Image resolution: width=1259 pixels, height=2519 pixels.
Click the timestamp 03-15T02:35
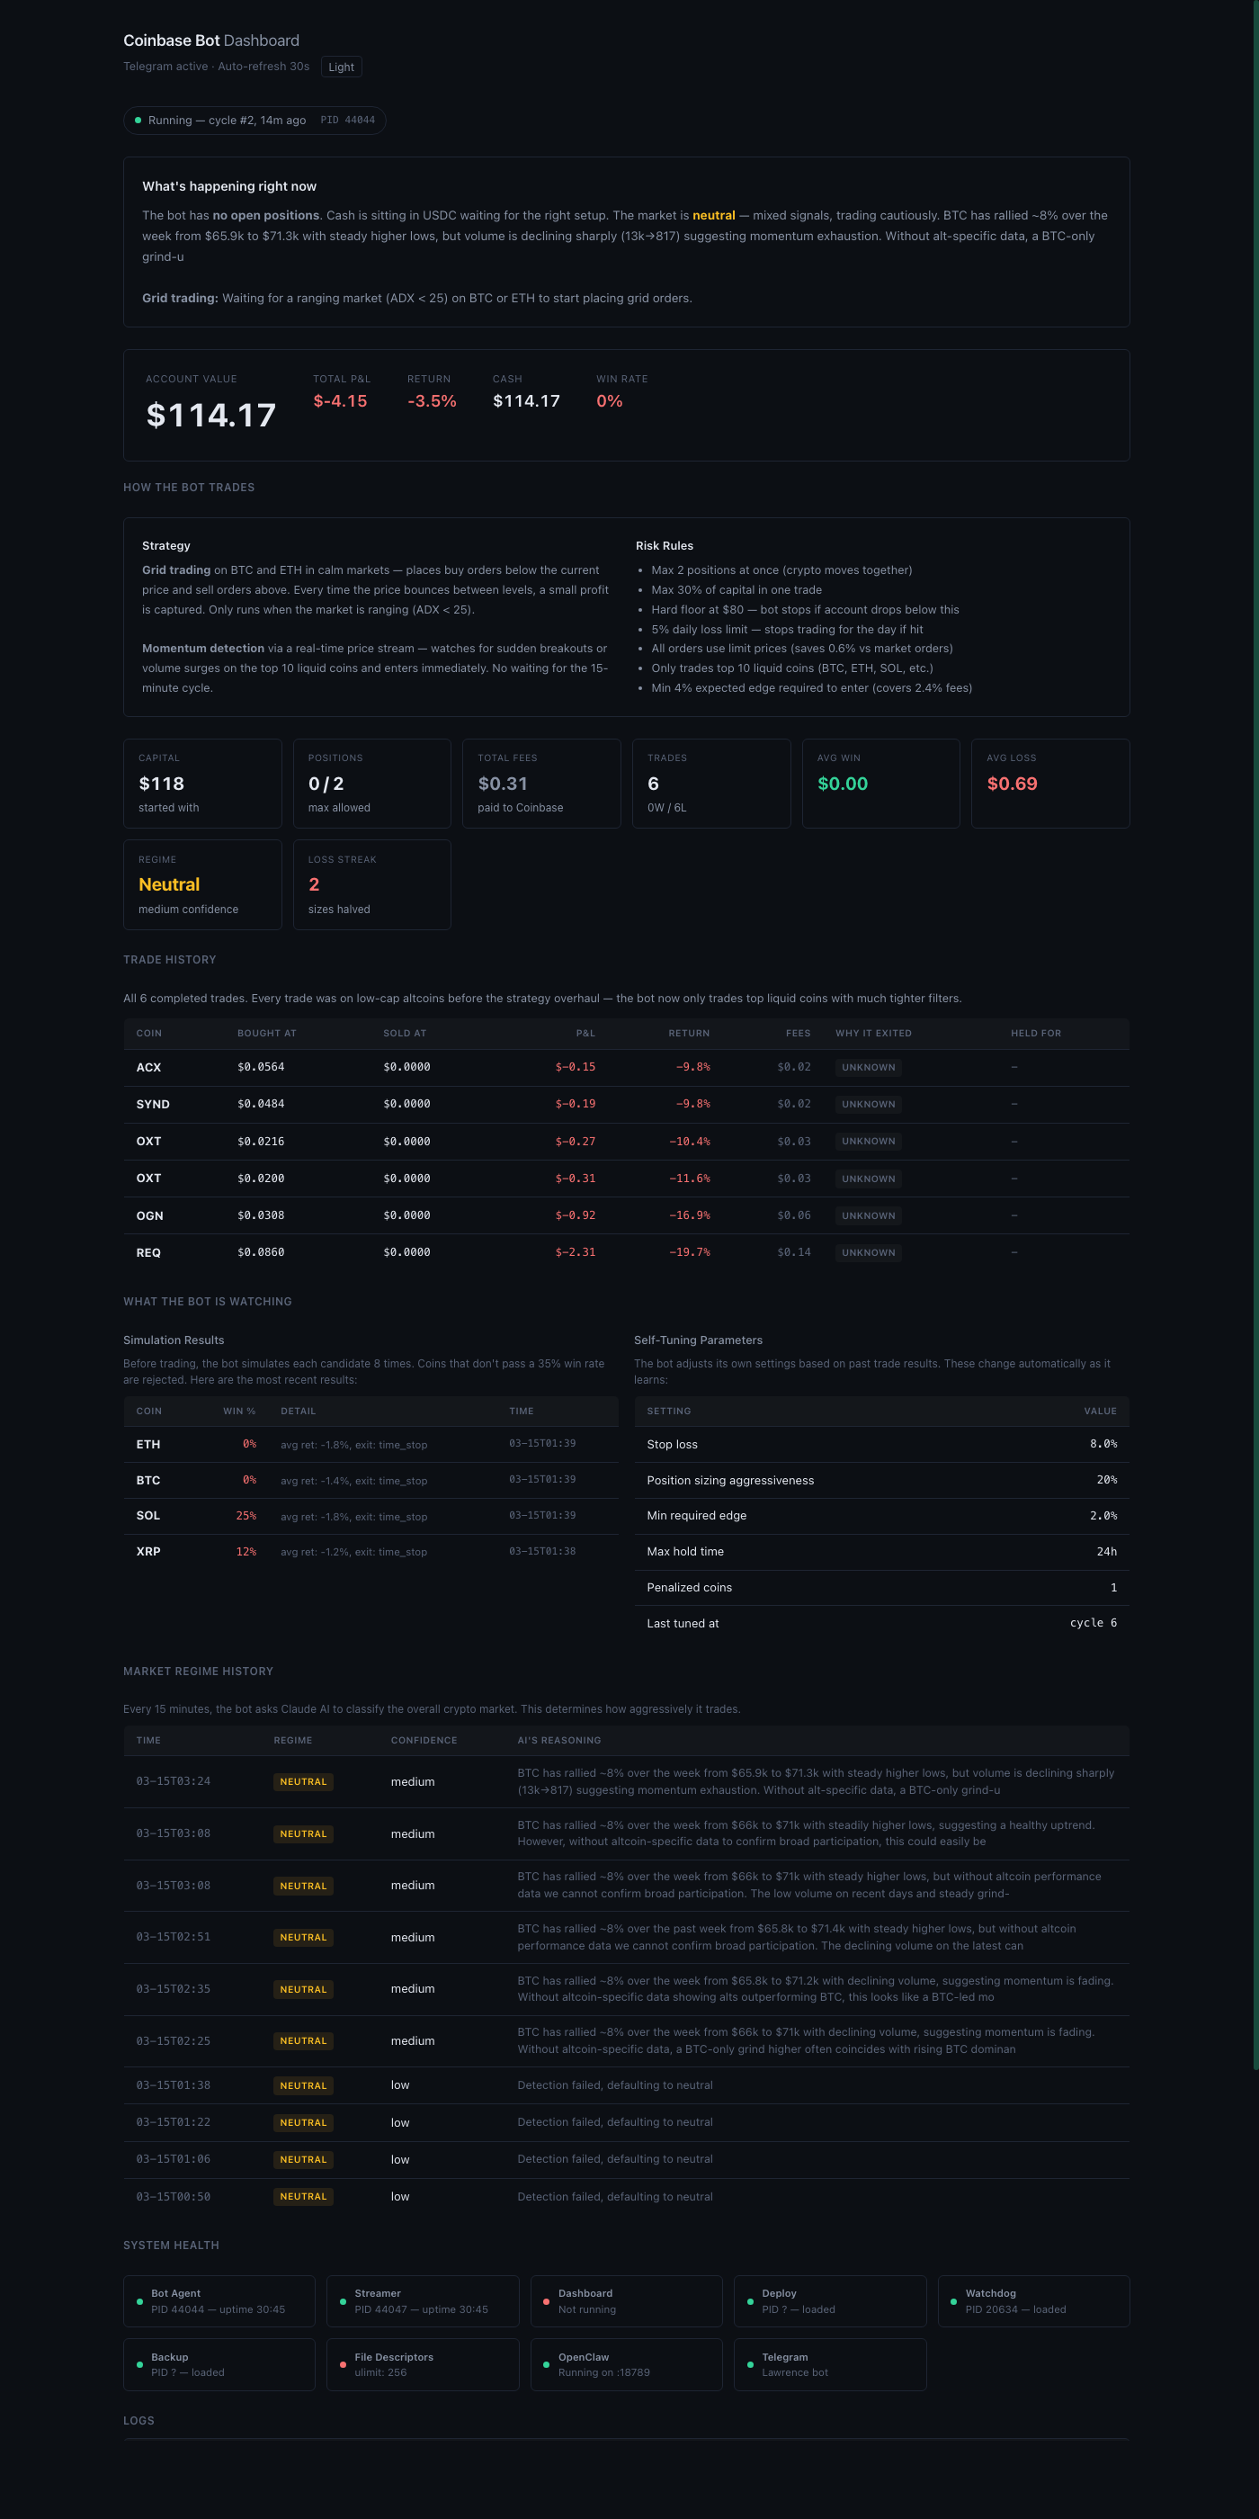coord(173,1989)
